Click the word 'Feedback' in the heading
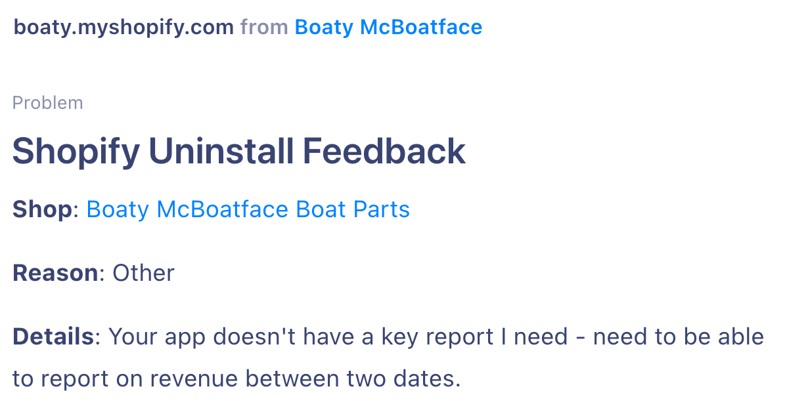The height and width of the screenshot is (416, 787). pos(384,151)
